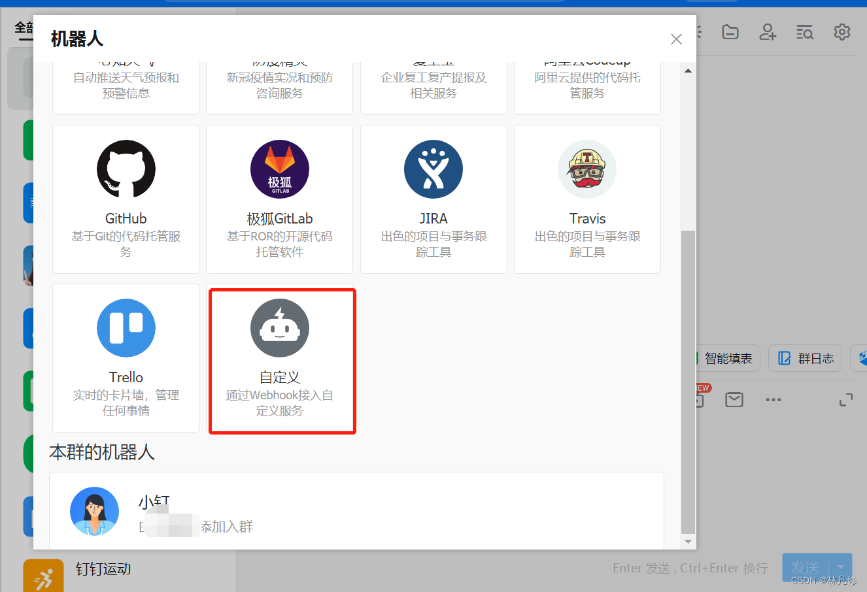Click the 极狐GitLab card title
The height and width of the screenshot is (592, 867).
[x=280, y=218]
